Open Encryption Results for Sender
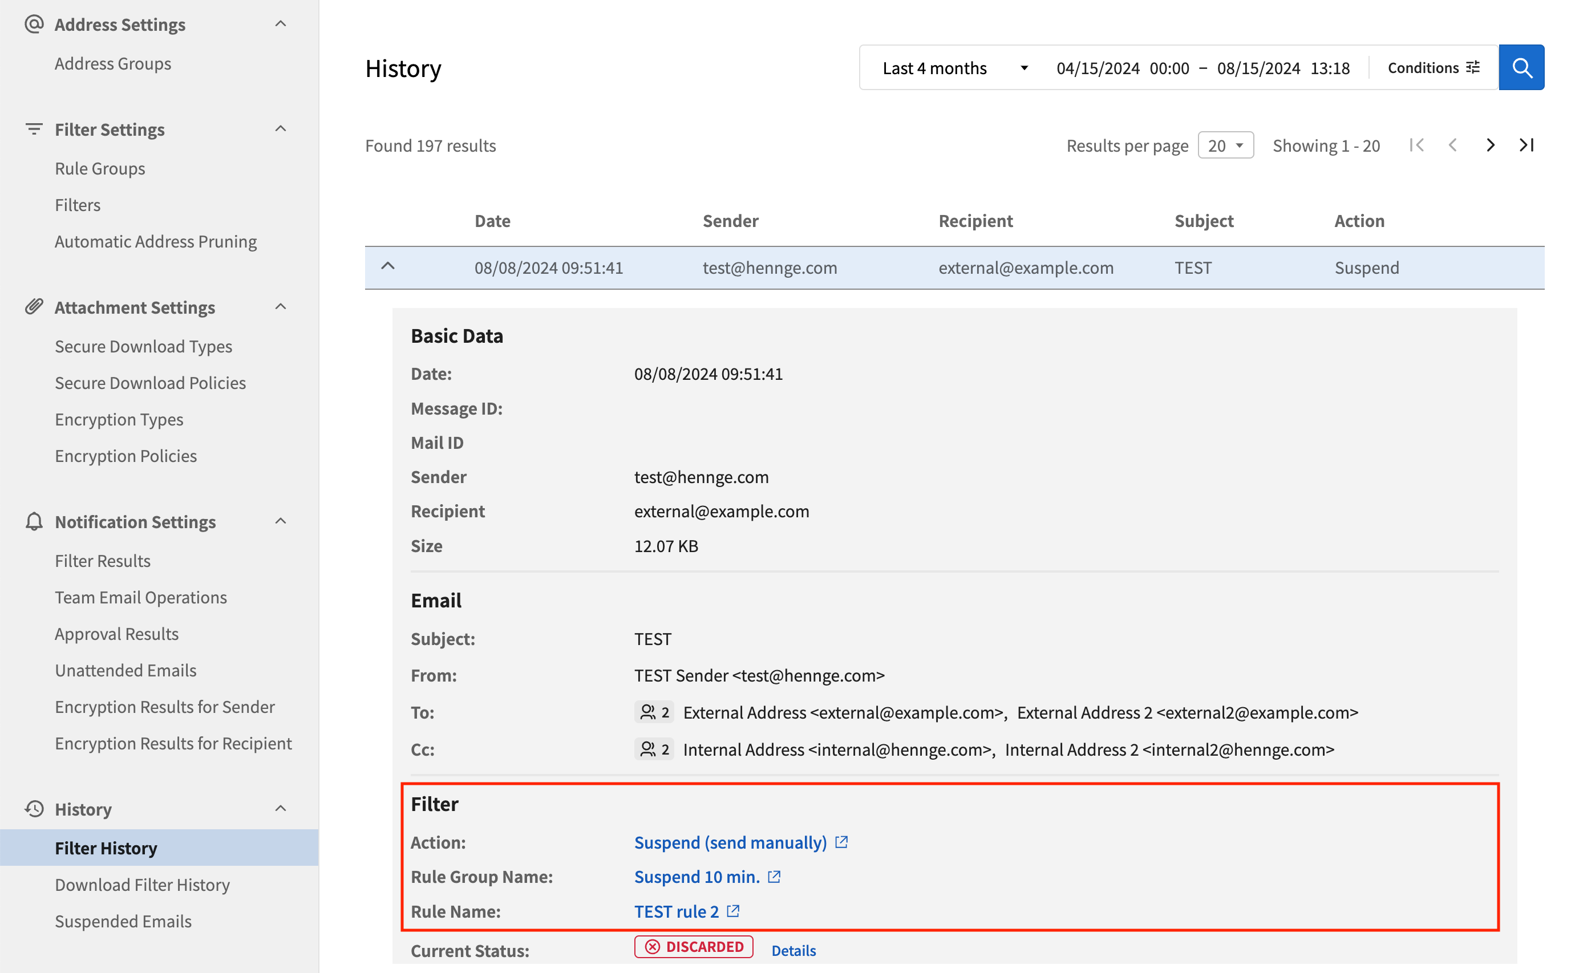Screen dimensions: 1571x973 164,707
